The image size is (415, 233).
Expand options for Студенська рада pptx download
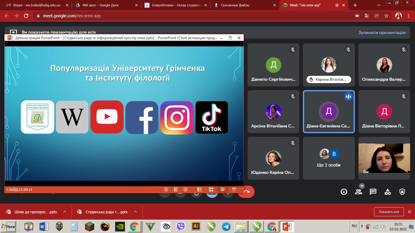[x=135, y=212]
